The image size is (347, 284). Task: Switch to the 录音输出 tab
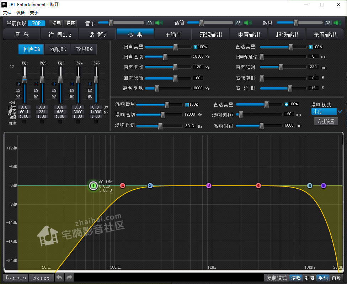pos(325,35)
